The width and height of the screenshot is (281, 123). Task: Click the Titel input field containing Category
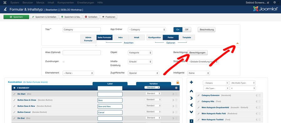pyautogui.click(x=82, y=29)
